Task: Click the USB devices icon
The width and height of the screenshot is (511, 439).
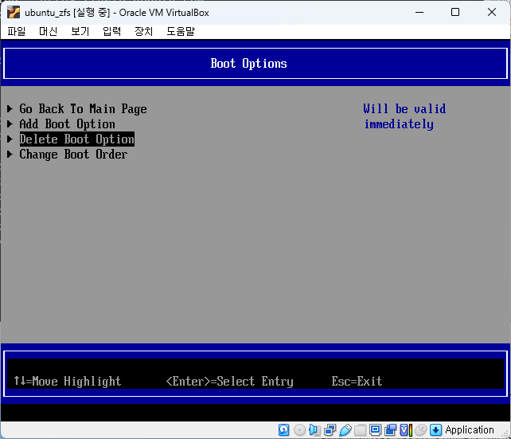Action: pos(345,429)
